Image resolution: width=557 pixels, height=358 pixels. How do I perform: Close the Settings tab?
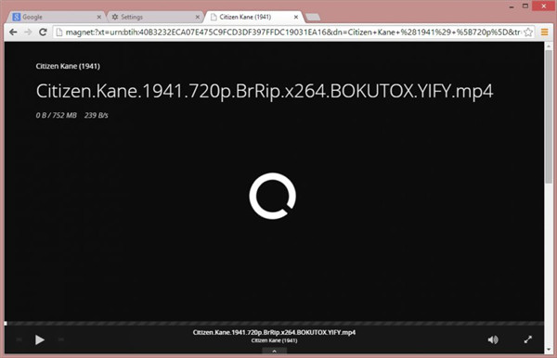198,17
